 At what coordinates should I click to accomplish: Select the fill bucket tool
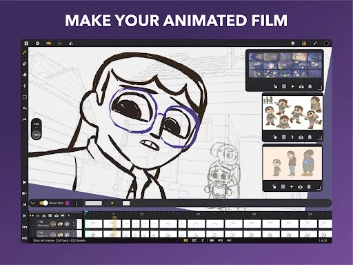point(25,75)
